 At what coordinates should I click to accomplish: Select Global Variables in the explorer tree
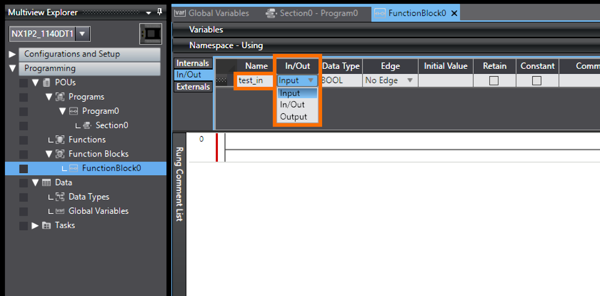[99, 211]
